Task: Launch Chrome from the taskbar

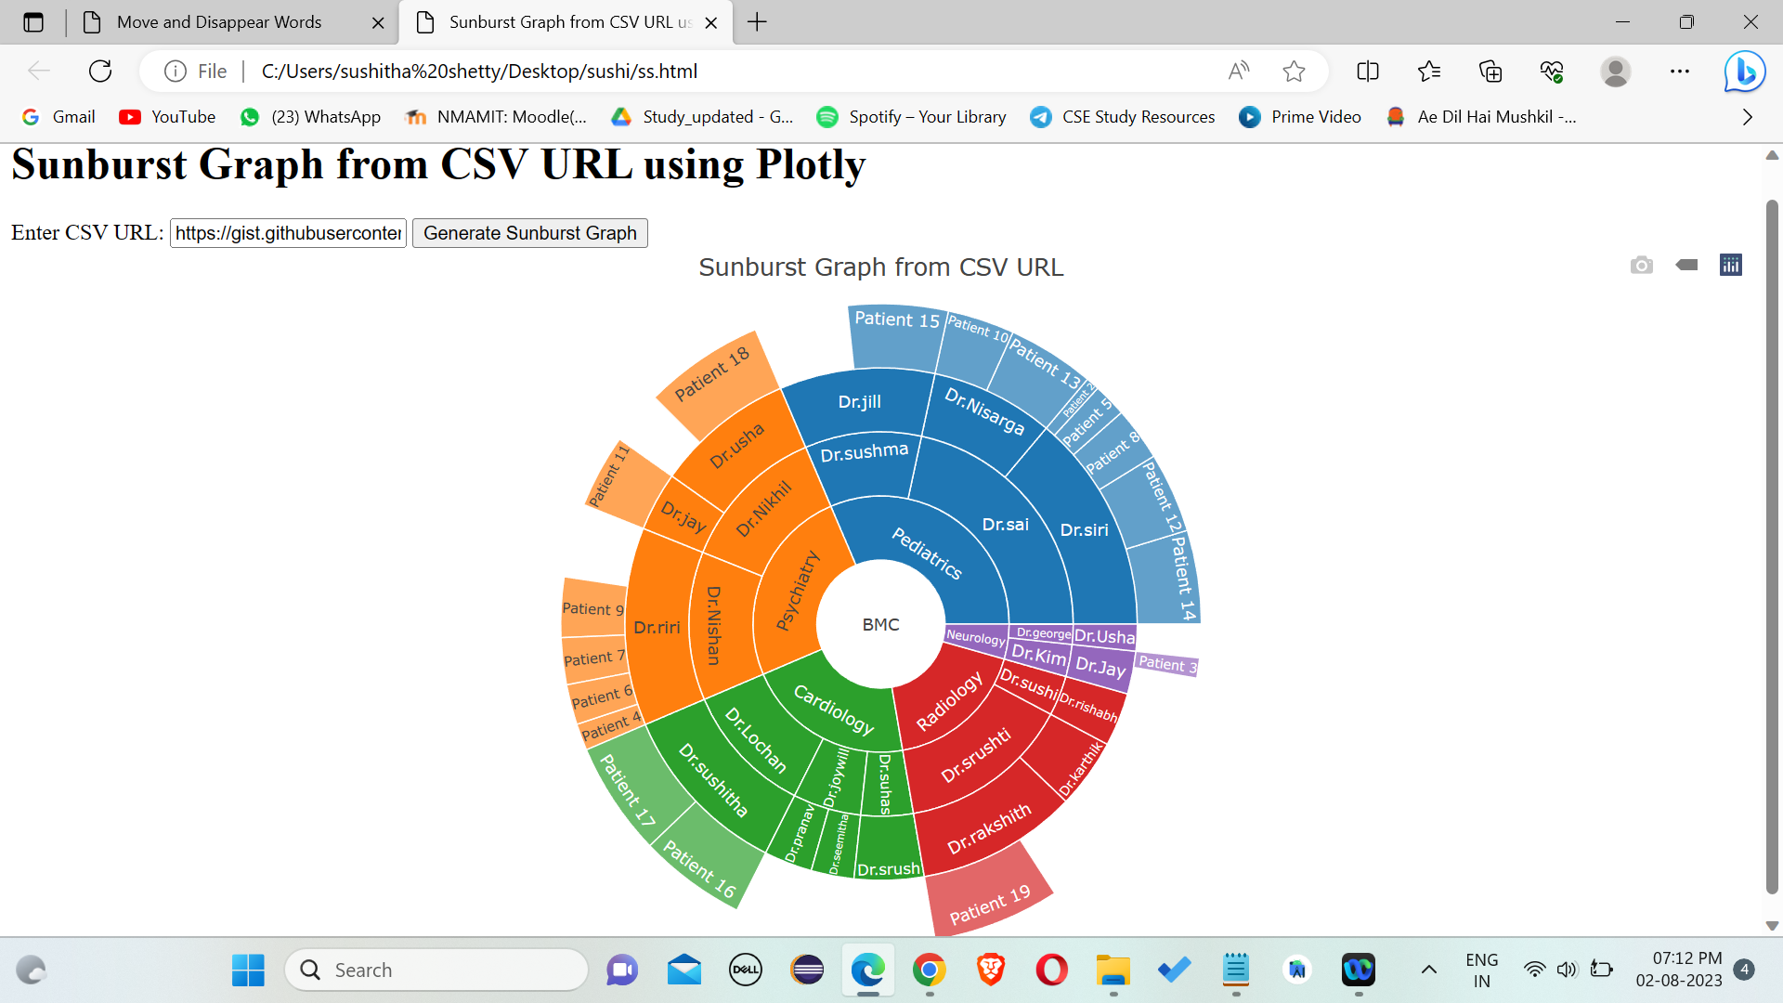Action: tap(930, 970)
